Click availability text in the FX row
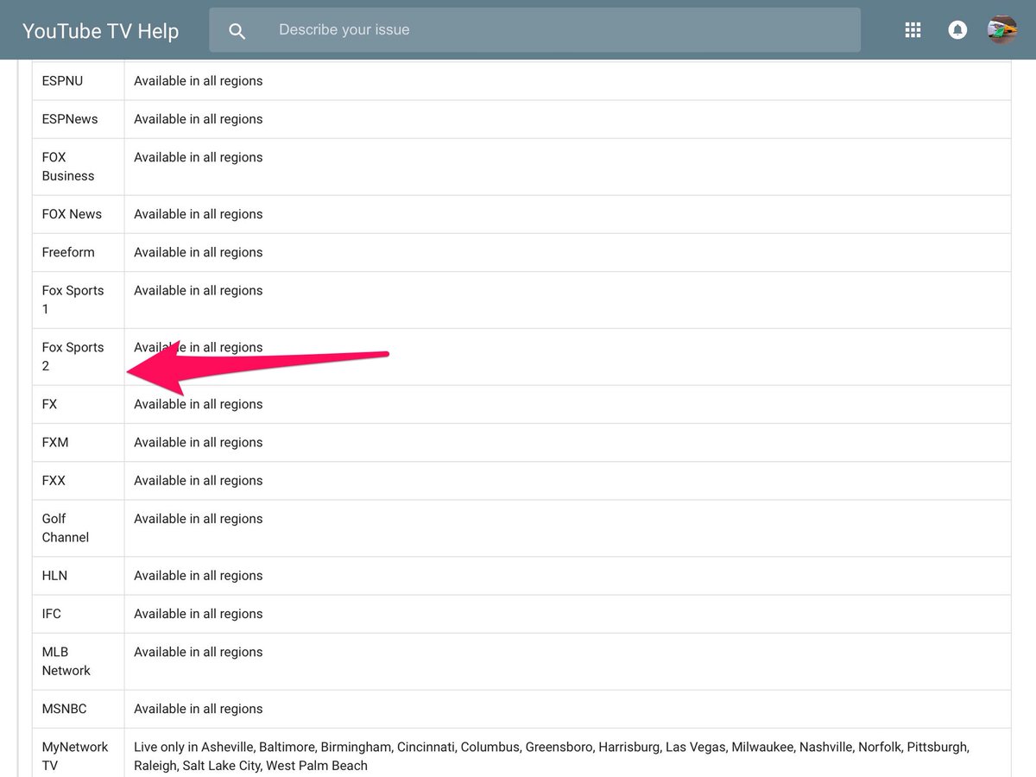Image resolution: width=1036 pixels, height=777 pixels. point(199,404)
